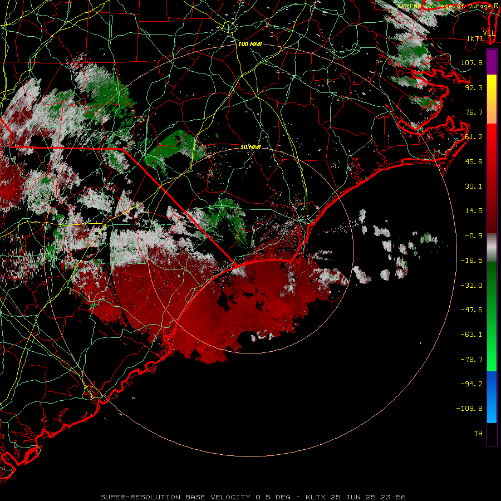
Task: Click the 23:56 timestamp in caption
Action: coord(395,497)
